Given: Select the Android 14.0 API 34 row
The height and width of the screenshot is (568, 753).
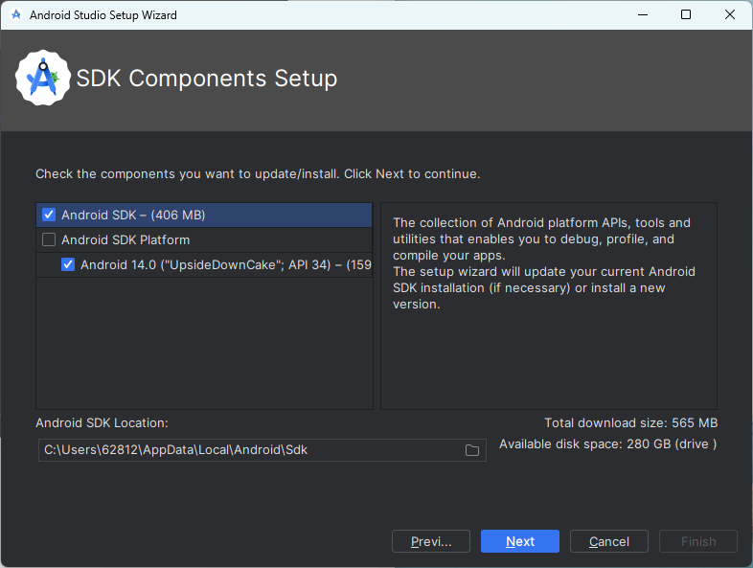Looking at the screenshot, I should pyautogui.click(x=204, y=264).
